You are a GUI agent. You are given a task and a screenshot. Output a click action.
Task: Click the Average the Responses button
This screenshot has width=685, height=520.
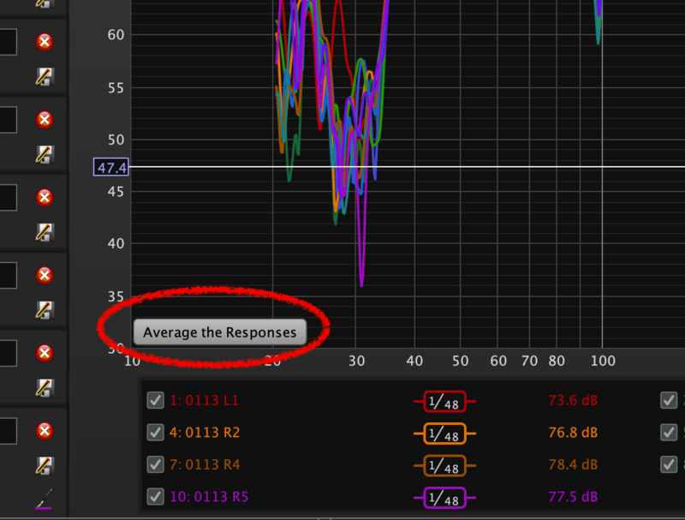pyautogui.click(x=219, y=332)
